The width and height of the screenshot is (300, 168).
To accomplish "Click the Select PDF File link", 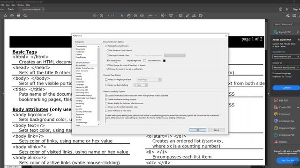I will pos(279,52).
